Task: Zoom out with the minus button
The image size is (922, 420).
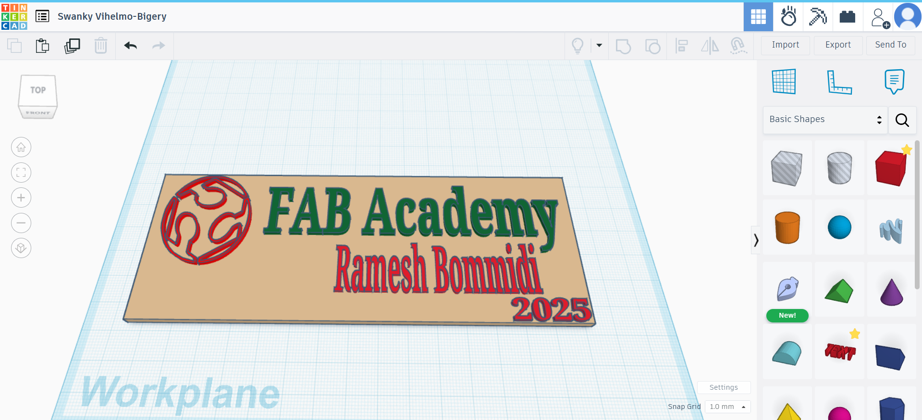Action: coord(21,223)
